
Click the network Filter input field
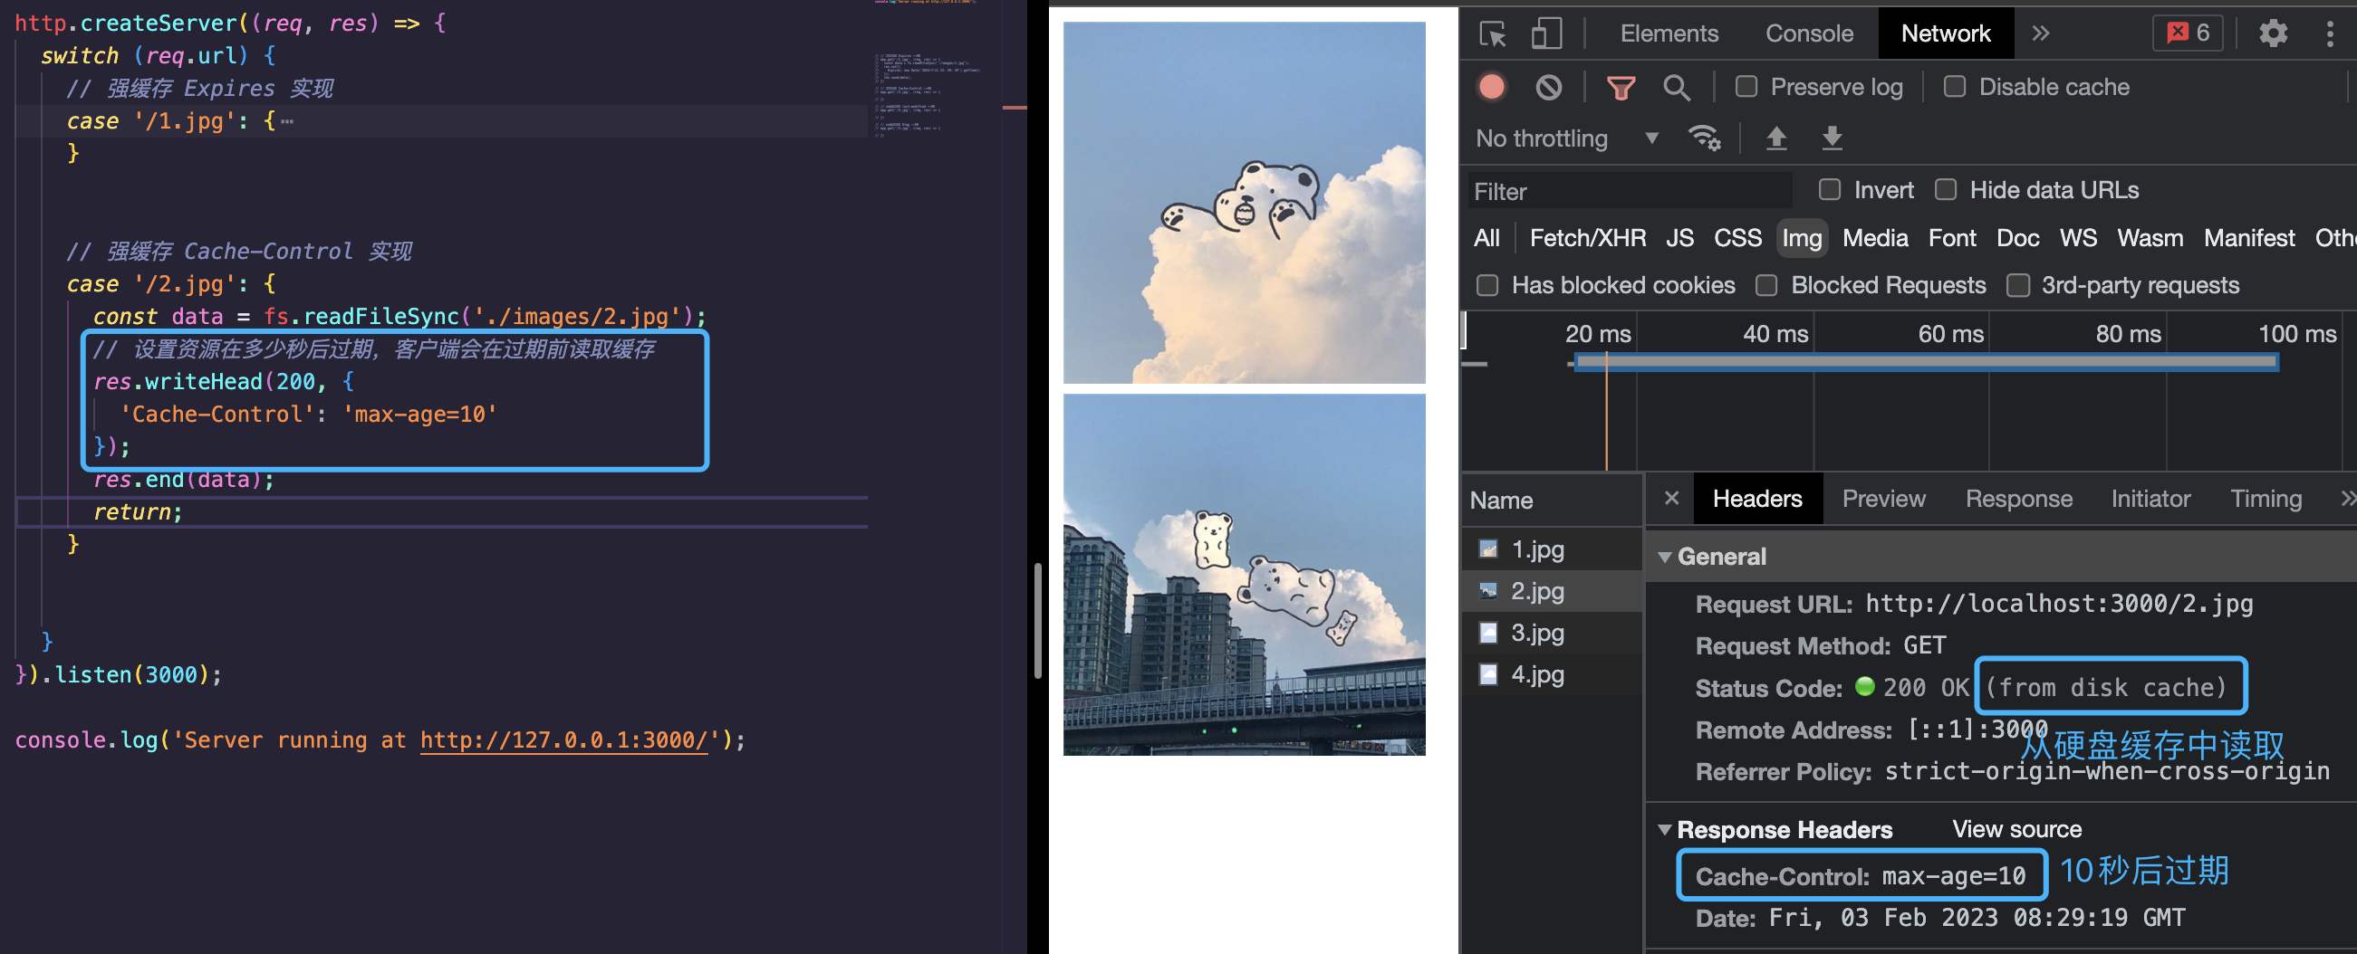click(x=1629, y=191)
